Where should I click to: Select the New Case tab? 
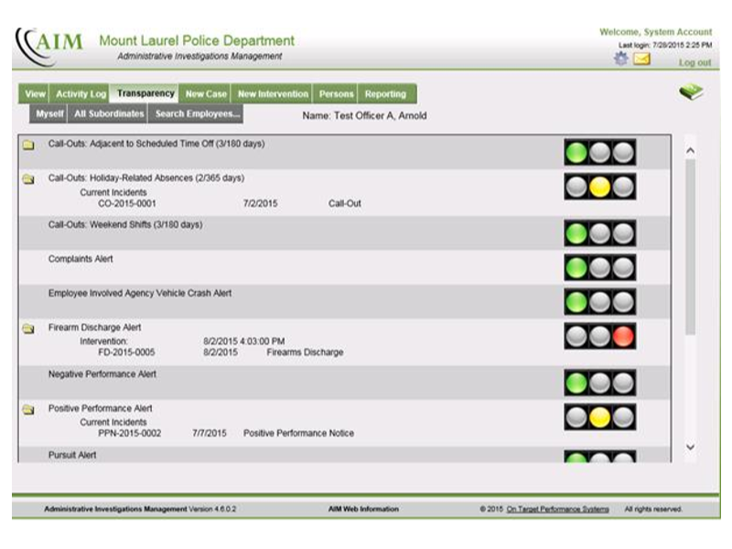click(205, 94)
